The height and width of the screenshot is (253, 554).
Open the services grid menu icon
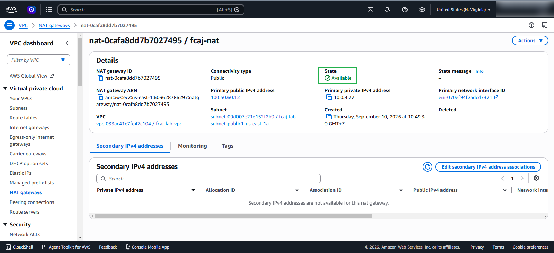(49, 10)
